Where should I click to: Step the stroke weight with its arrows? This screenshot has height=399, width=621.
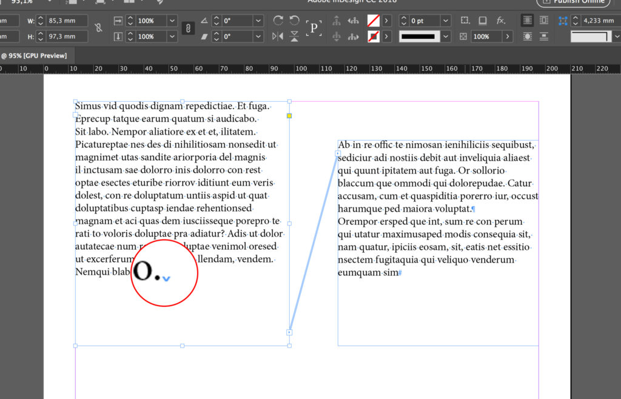tap(403, 21)
